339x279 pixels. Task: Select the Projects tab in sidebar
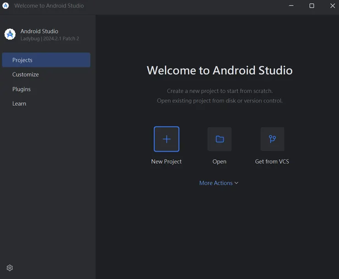[46, 60]
